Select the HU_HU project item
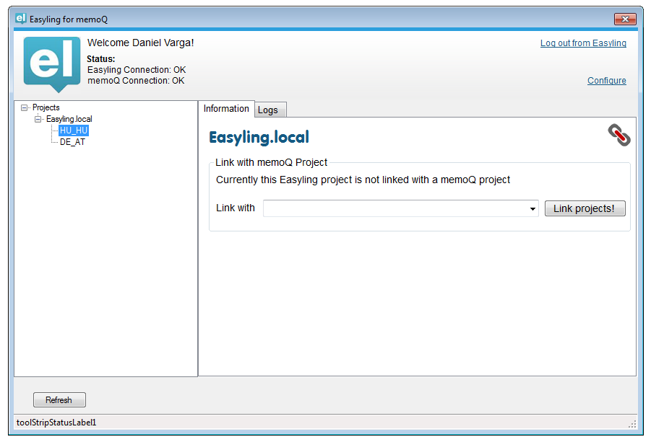Screen dimensions: 651x442 [x=74, y=131]
